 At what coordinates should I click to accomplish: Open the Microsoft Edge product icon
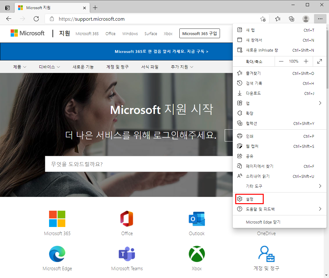(57, 254)
